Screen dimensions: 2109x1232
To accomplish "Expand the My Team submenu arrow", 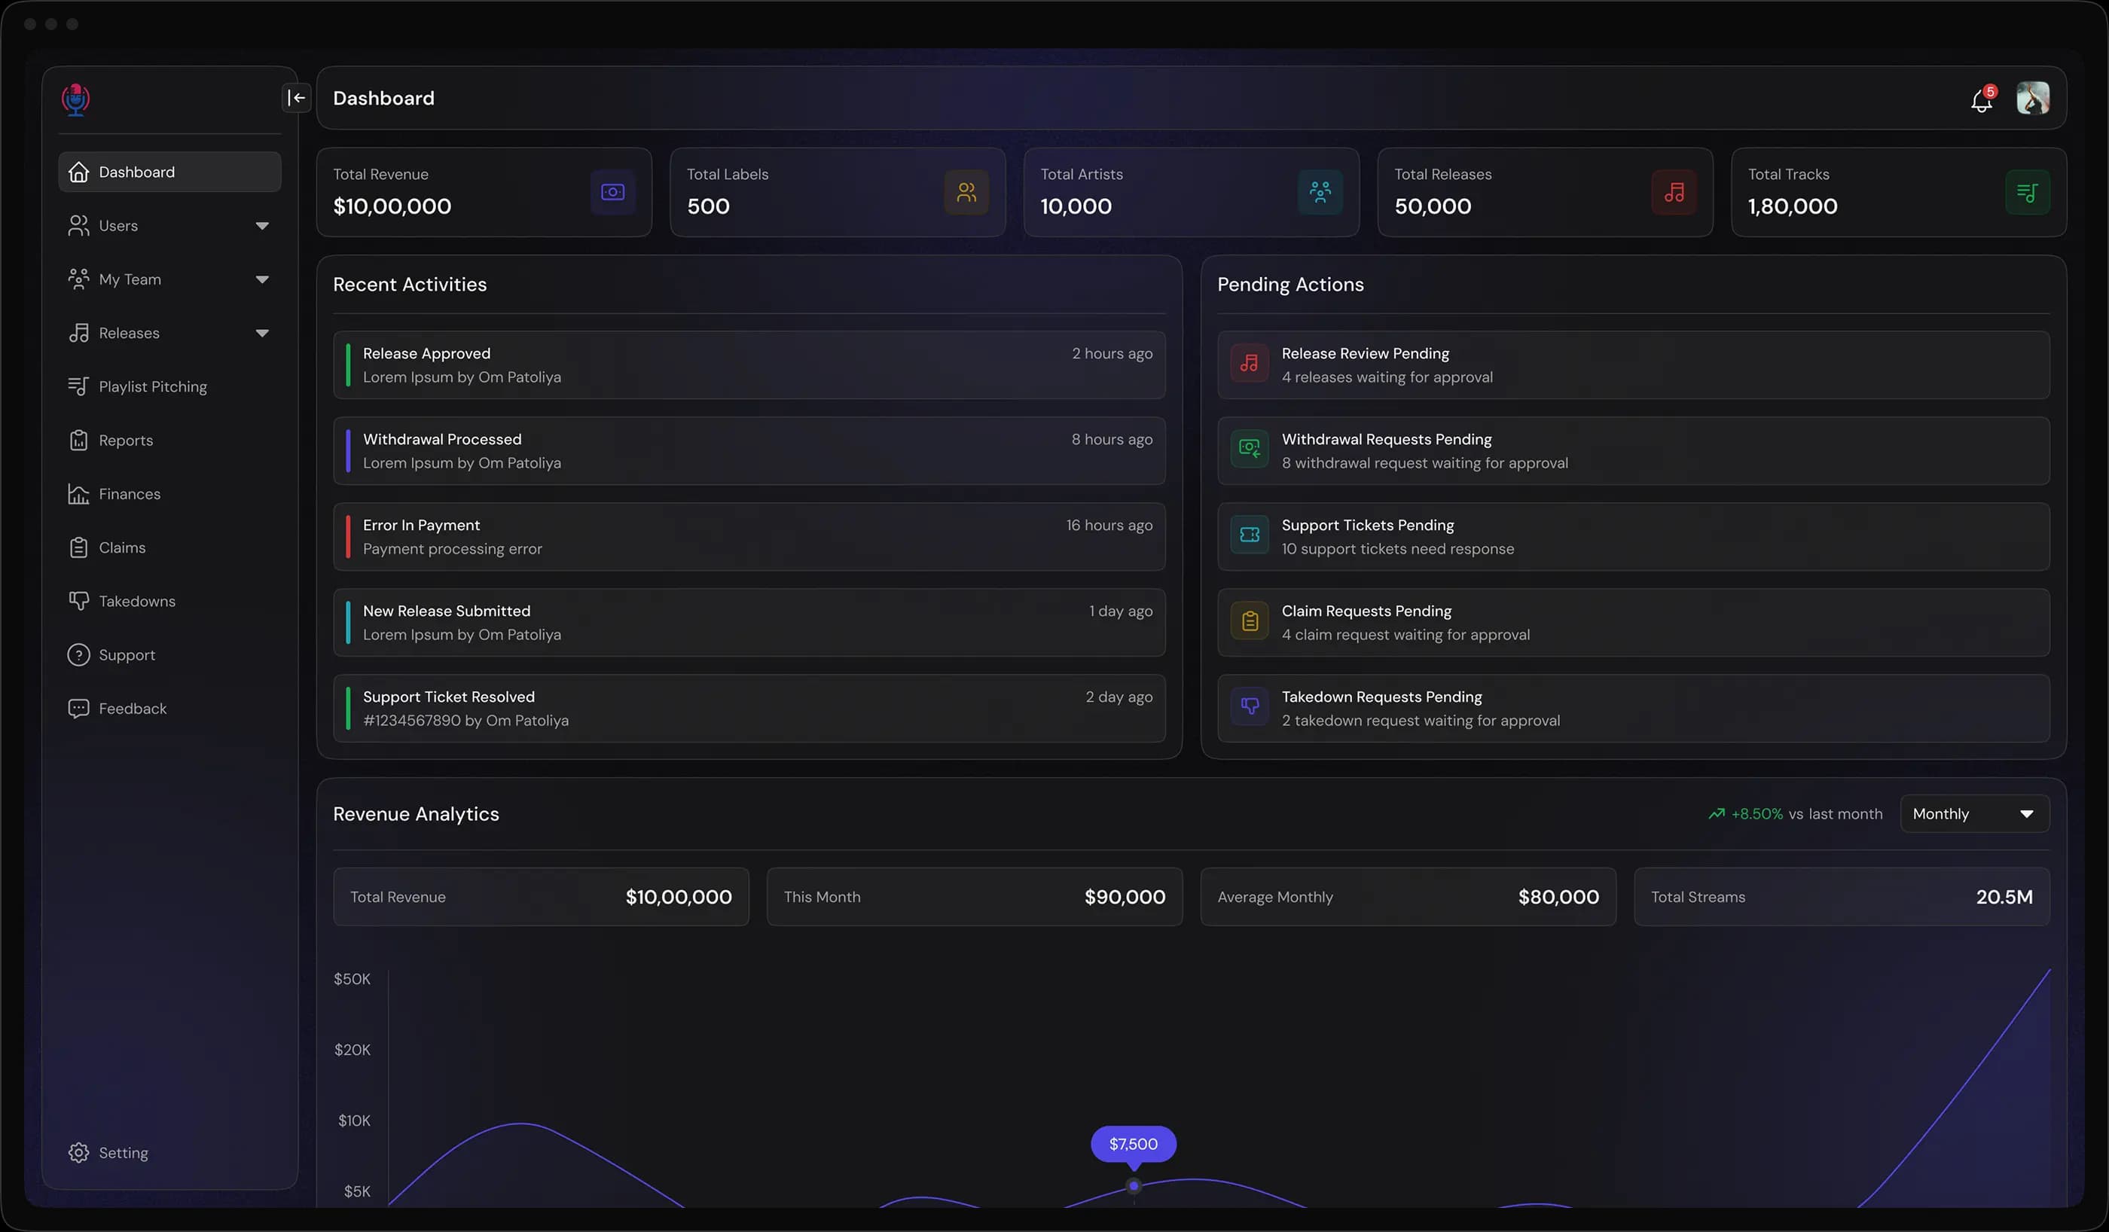I will pos(262,279).
